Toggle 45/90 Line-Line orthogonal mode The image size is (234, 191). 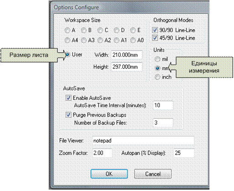[155, 38]
